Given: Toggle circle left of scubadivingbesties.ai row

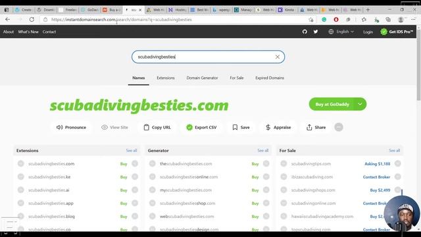Looking at the screenshot, I should tap(20, 190).
